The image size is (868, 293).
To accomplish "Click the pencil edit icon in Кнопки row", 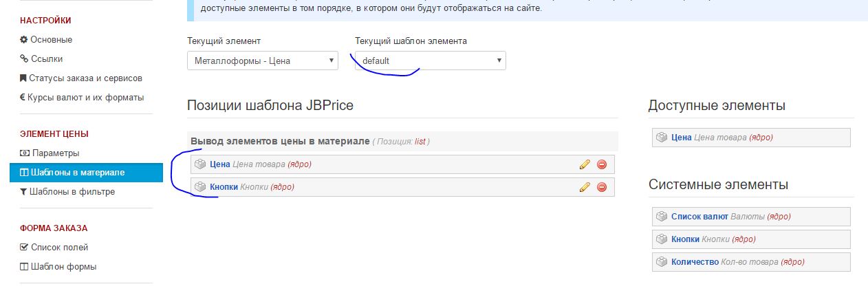I will pos(585,187).
